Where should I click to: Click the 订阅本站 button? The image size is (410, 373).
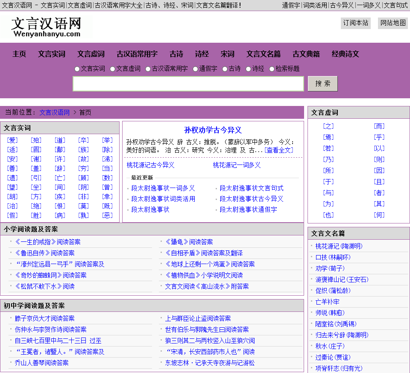[x=356, y=23]
